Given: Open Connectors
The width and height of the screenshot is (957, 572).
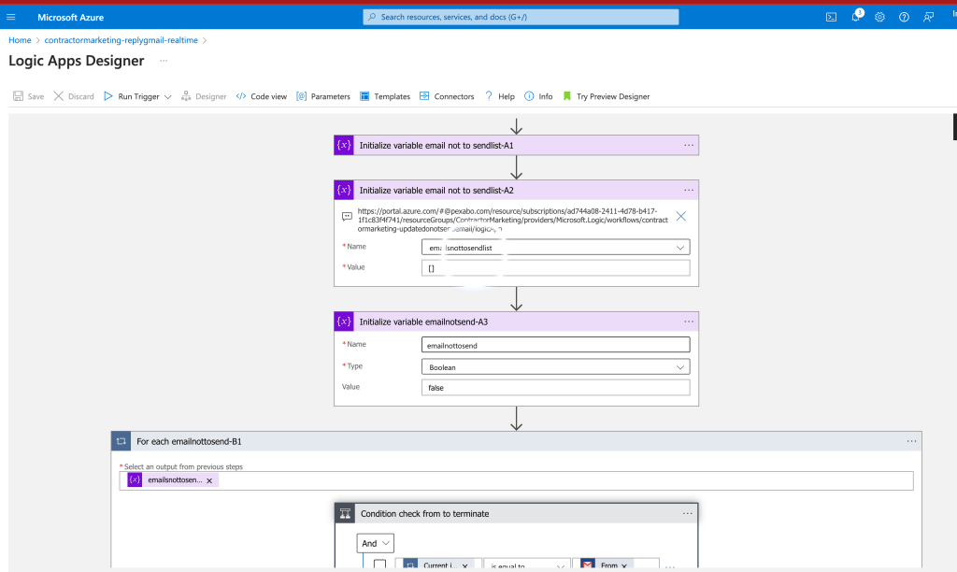Looking at the screenshot, I should 447,96.
